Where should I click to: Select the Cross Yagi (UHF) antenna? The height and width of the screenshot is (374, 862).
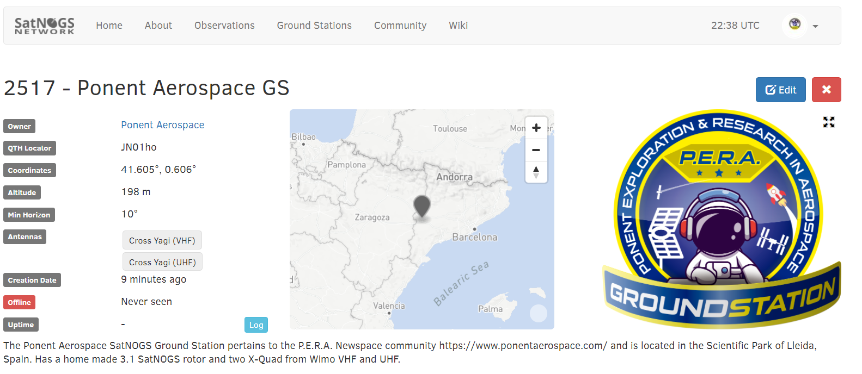[162, 262]
